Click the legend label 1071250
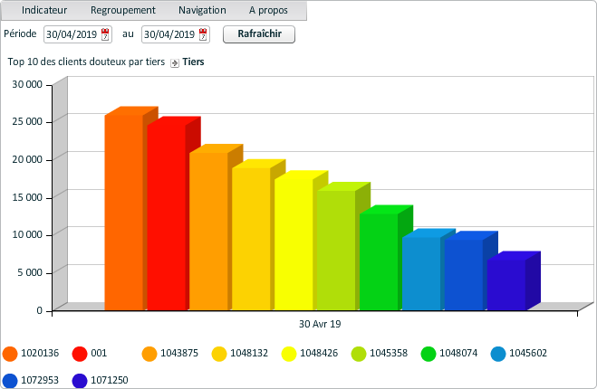Viewport: 597px width, 389px height. pos(110,380)
